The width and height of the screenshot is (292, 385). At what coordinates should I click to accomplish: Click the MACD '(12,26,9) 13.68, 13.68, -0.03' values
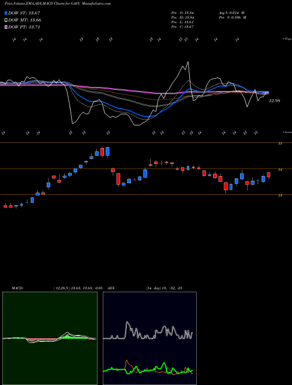click(x=78, y=288)
